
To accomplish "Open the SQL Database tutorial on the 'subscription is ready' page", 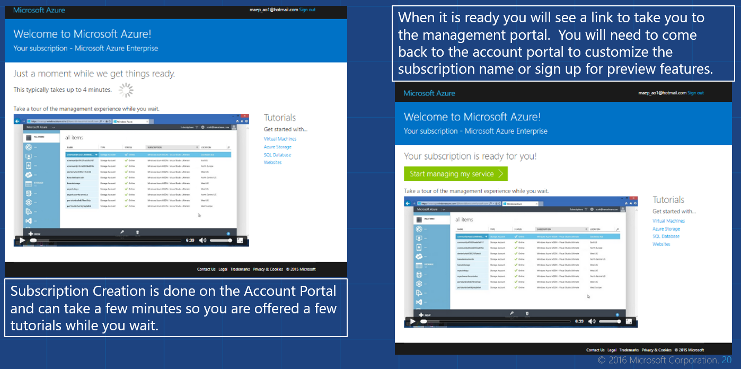I will [666, 236].
